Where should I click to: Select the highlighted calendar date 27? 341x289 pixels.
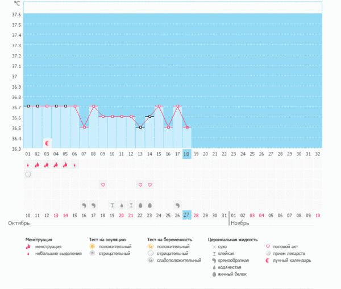pos(186,215)
